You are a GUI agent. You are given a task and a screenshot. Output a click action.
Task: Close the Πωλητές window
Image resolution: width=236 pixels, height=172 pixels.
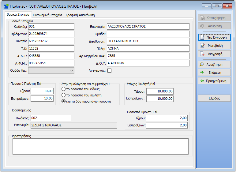pyautogui.click(x=227, y=6)
